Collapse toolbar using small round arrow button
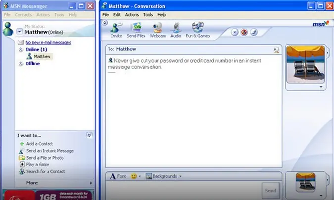The width and height of the screenshot is (334, 200). pyautogui.click(x=105, y=23)
